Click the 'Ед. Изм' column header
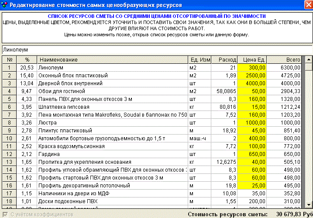313x218 pixels. click(x=199, y=59)
